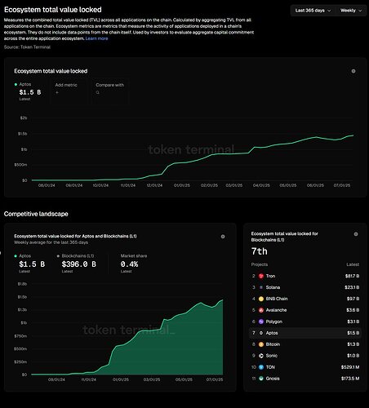The width and height of the screenshot is (369, 408).
Task: Click the 7th rank heading
Action: (259, 251)
